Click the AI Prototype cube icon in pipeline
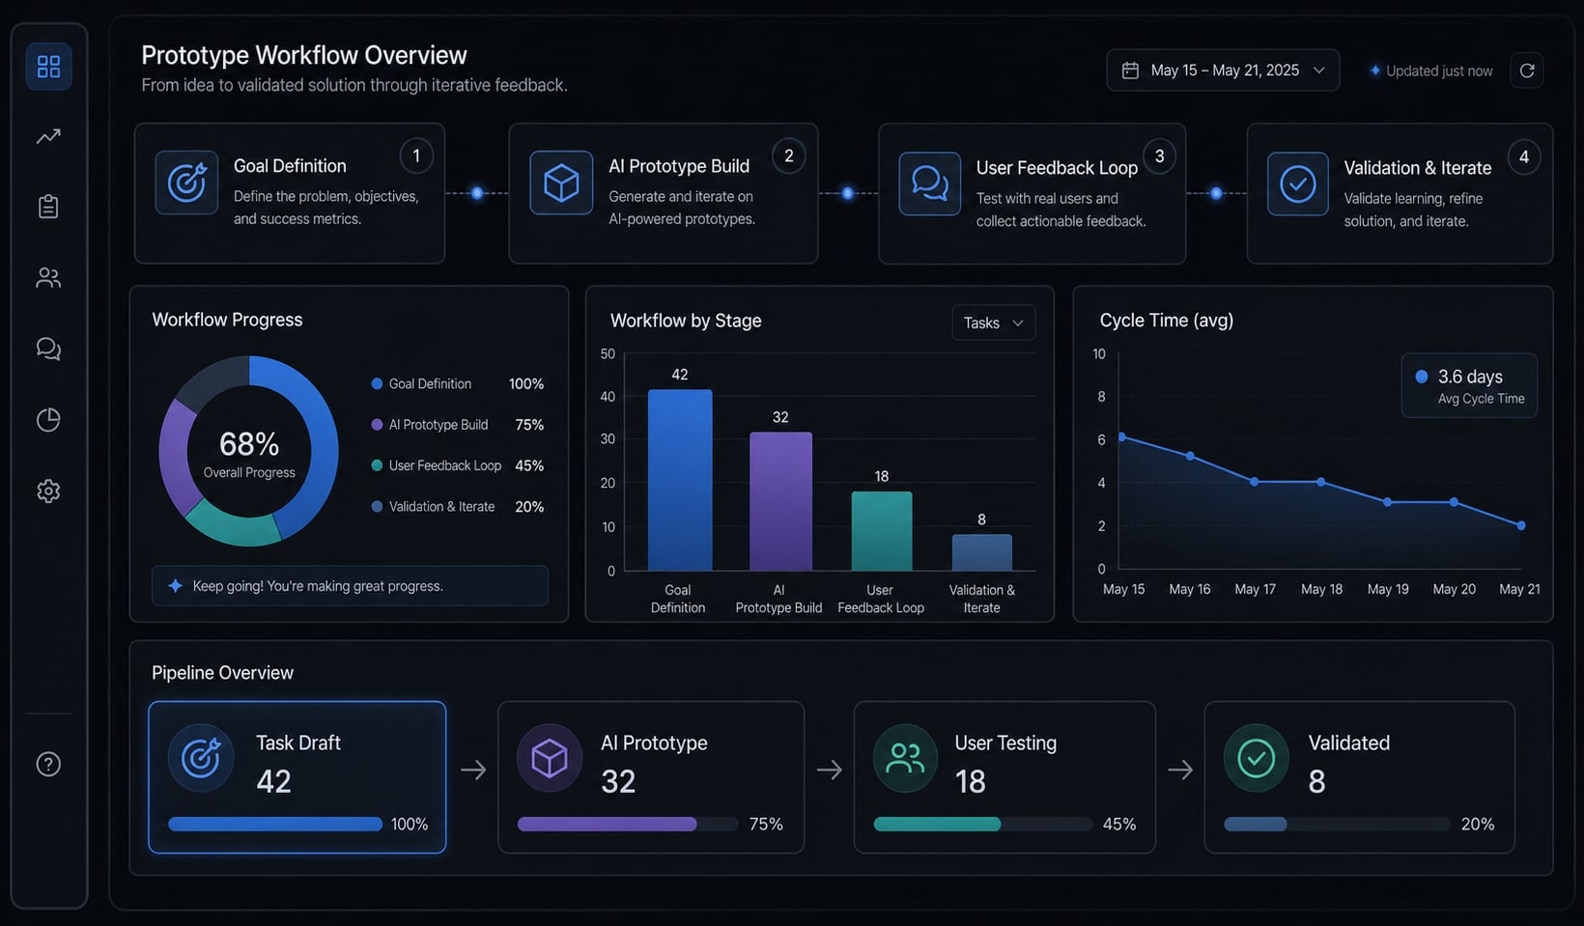This screenshot has height=926, width=1584. click(x=550, y=758)
